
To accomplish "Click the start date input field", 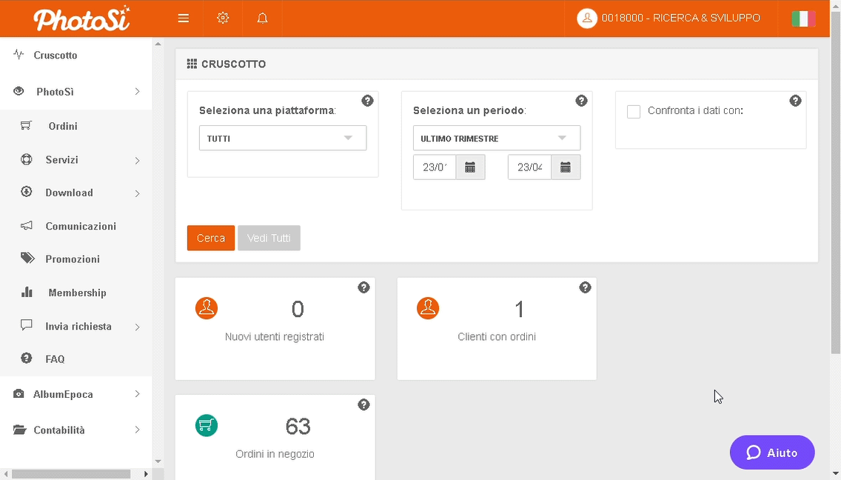I will coord(435,167).
